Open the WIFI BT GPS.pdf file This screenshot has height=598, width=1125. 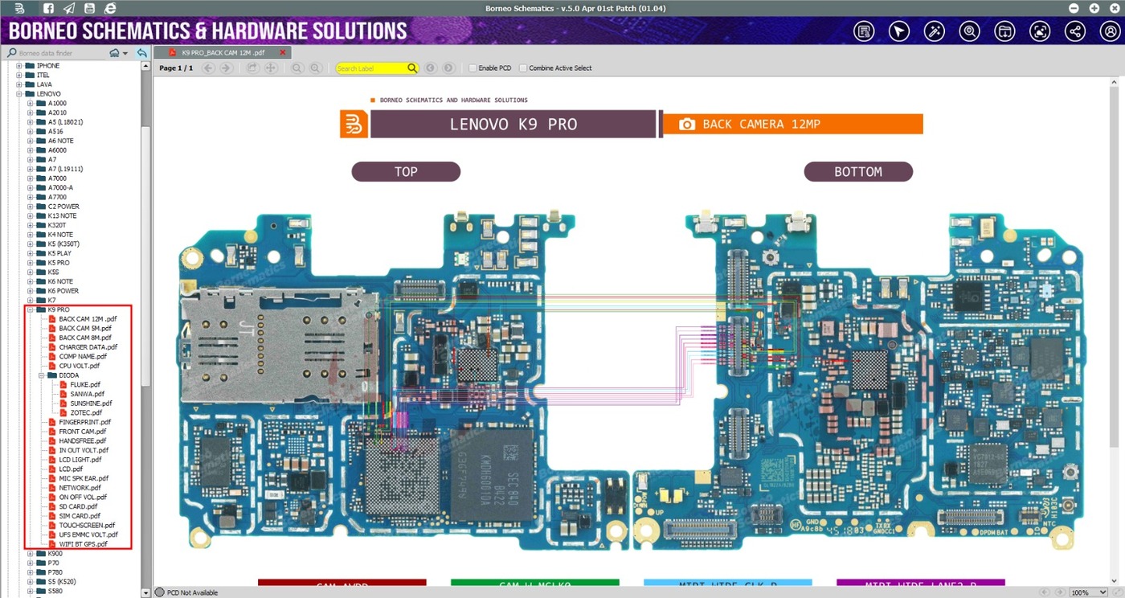(x=83, y=544)
